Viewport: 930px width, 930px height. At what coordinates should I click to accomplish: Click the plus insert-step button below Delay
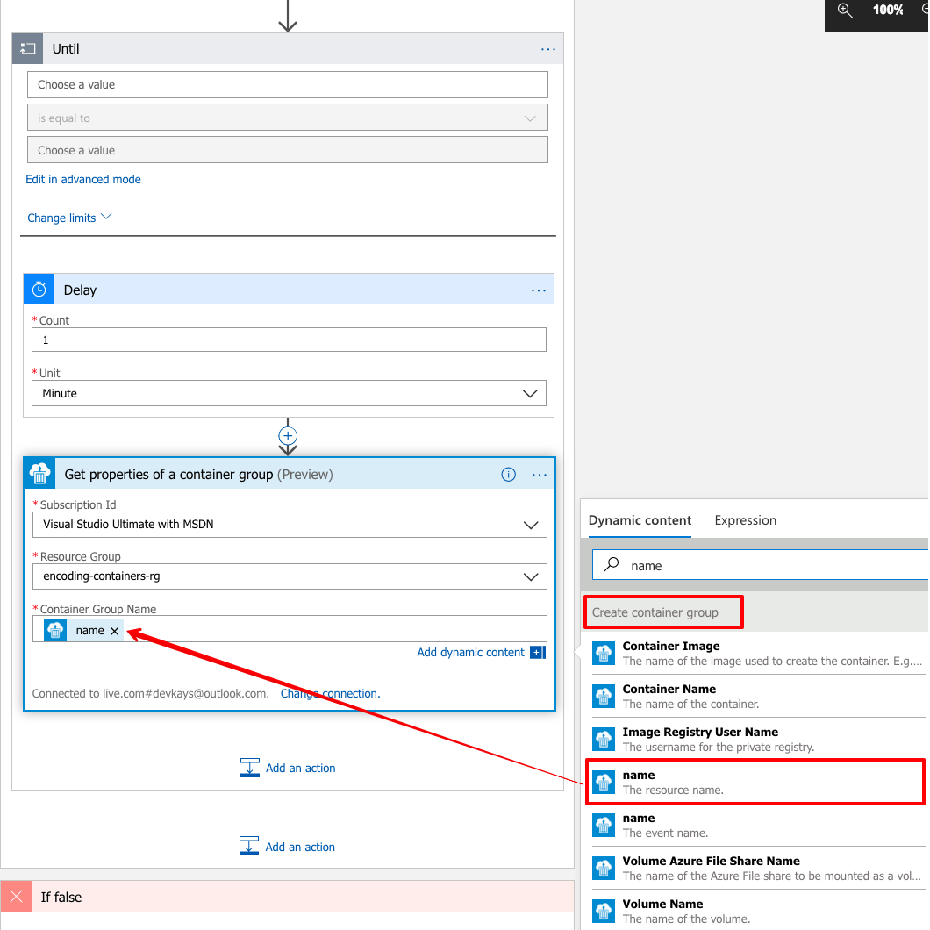coord(288,435)
